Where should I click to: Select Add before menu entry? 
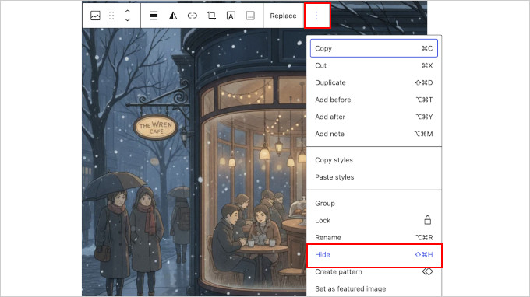374,100
